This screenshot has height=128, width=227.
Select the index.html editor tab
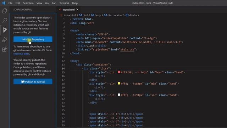(68, 10)
